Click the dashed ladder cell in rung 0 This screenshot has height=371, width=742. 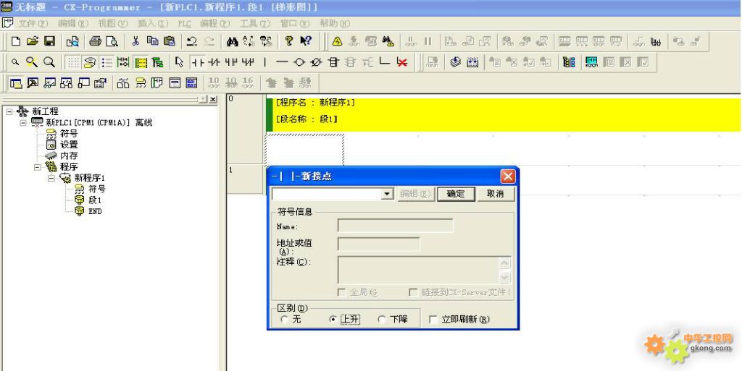(x=305, y=149)
